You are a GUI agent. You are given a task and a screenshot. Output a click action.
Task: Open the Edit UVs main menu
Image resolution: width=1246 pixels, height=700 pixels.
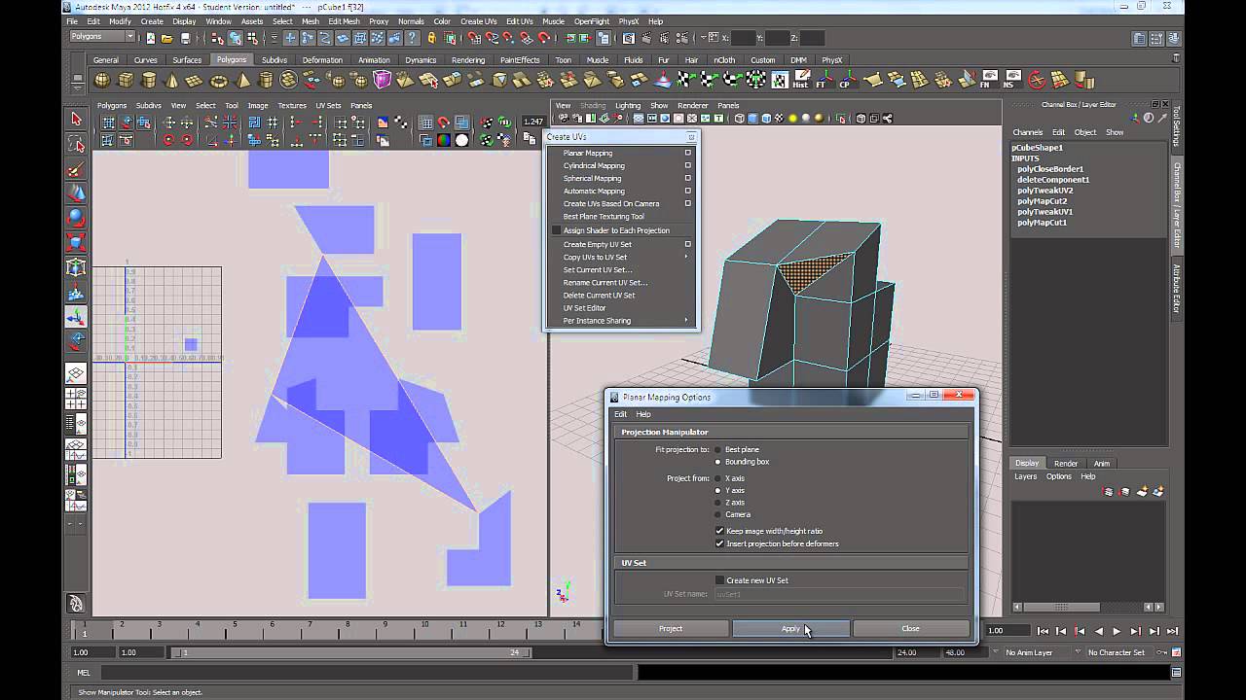coord(519,21)
